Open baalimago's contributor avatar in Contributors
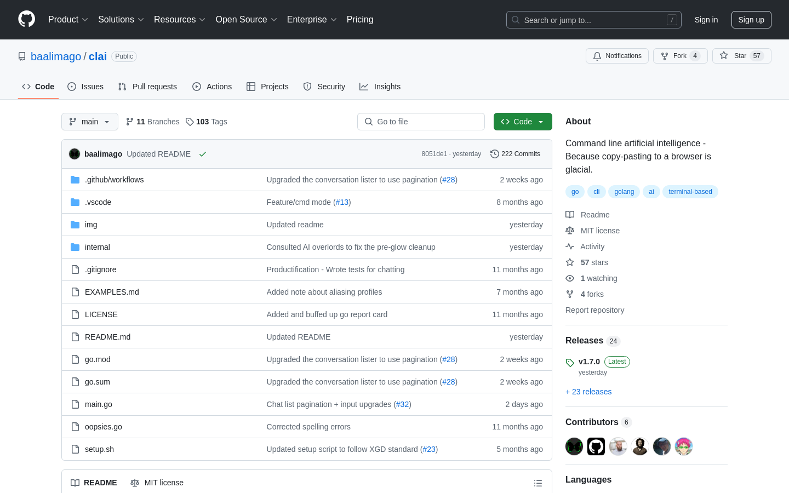This screenshot has width=789, height=493. point(574,446)
